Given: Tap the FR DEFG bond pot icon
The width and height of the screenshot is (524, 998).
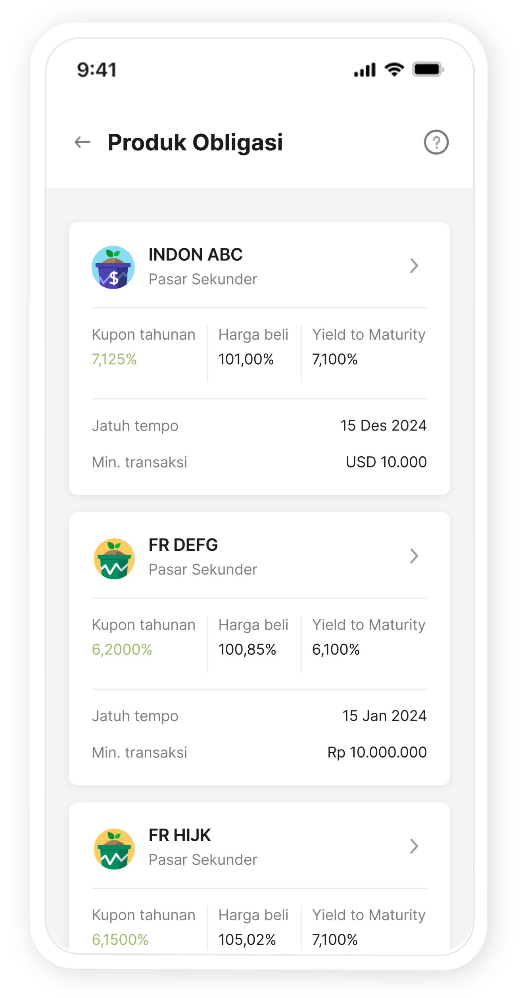Looking at the screenshot, I should point(114,559).
